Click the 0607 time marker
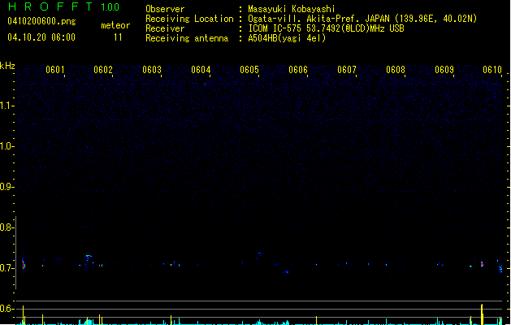511x325 pixels. tap(347, 70)
